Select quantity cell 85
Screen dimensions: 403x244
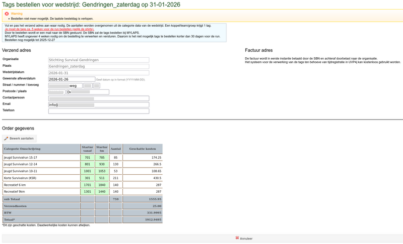(116, 158)
